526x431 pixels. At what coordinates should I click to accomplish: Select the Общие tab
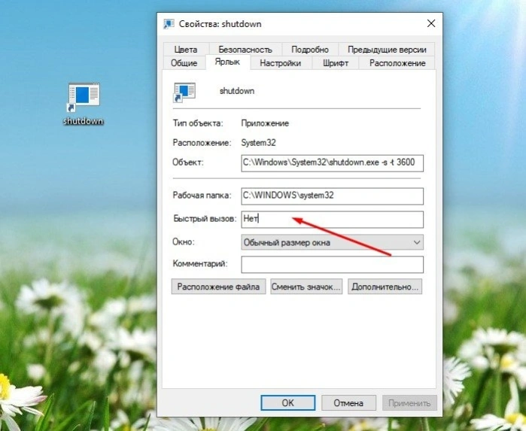point(184,63)
